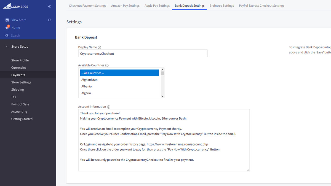
Task: Click the Home icon with notification badge
Action: pyautogui.click(x=7, y=28)
